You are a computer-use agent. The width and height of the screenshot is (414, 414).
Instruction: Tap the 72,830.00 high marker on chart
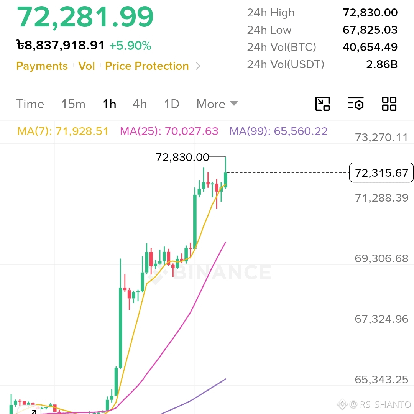point(182,158)
